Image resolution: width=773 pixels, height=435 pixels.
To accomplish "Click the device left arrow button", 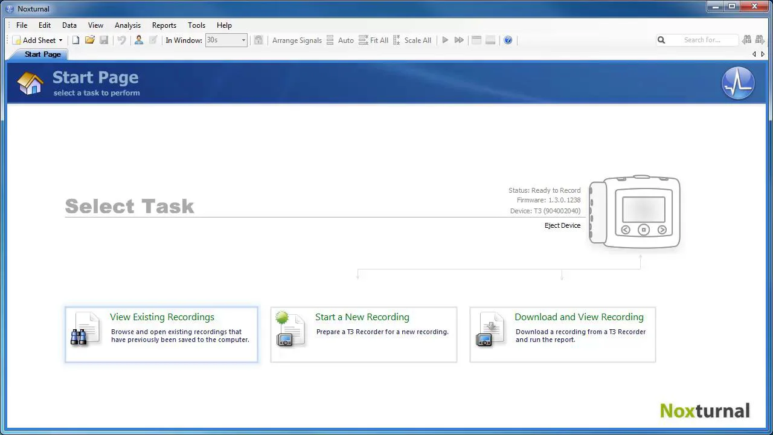I will point(626,230).
